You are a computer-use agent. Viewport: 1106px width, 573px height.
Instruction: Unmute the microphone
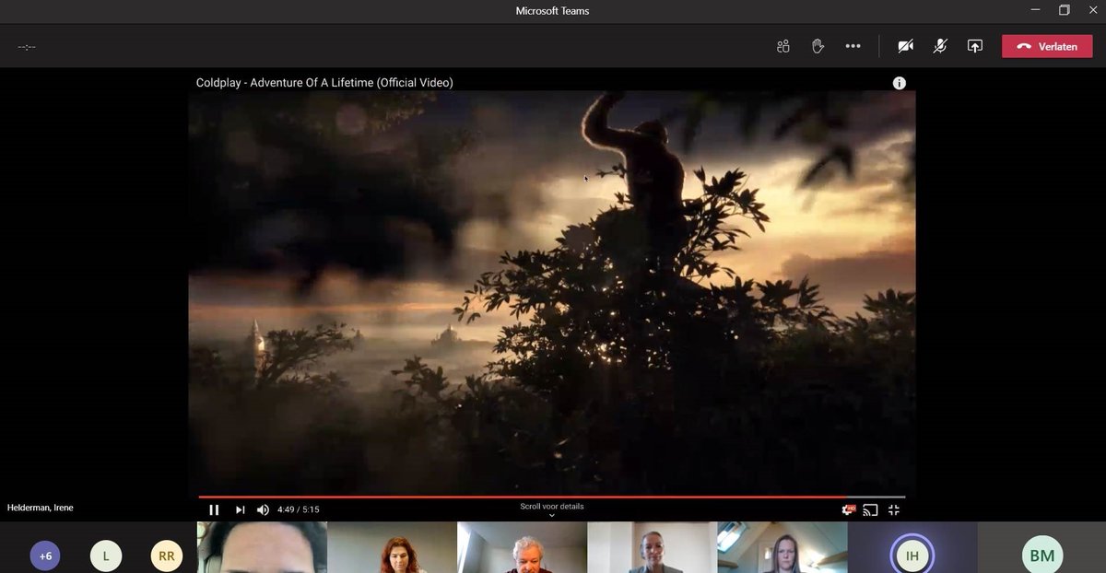pyautogui.click(x=939, y=46)
